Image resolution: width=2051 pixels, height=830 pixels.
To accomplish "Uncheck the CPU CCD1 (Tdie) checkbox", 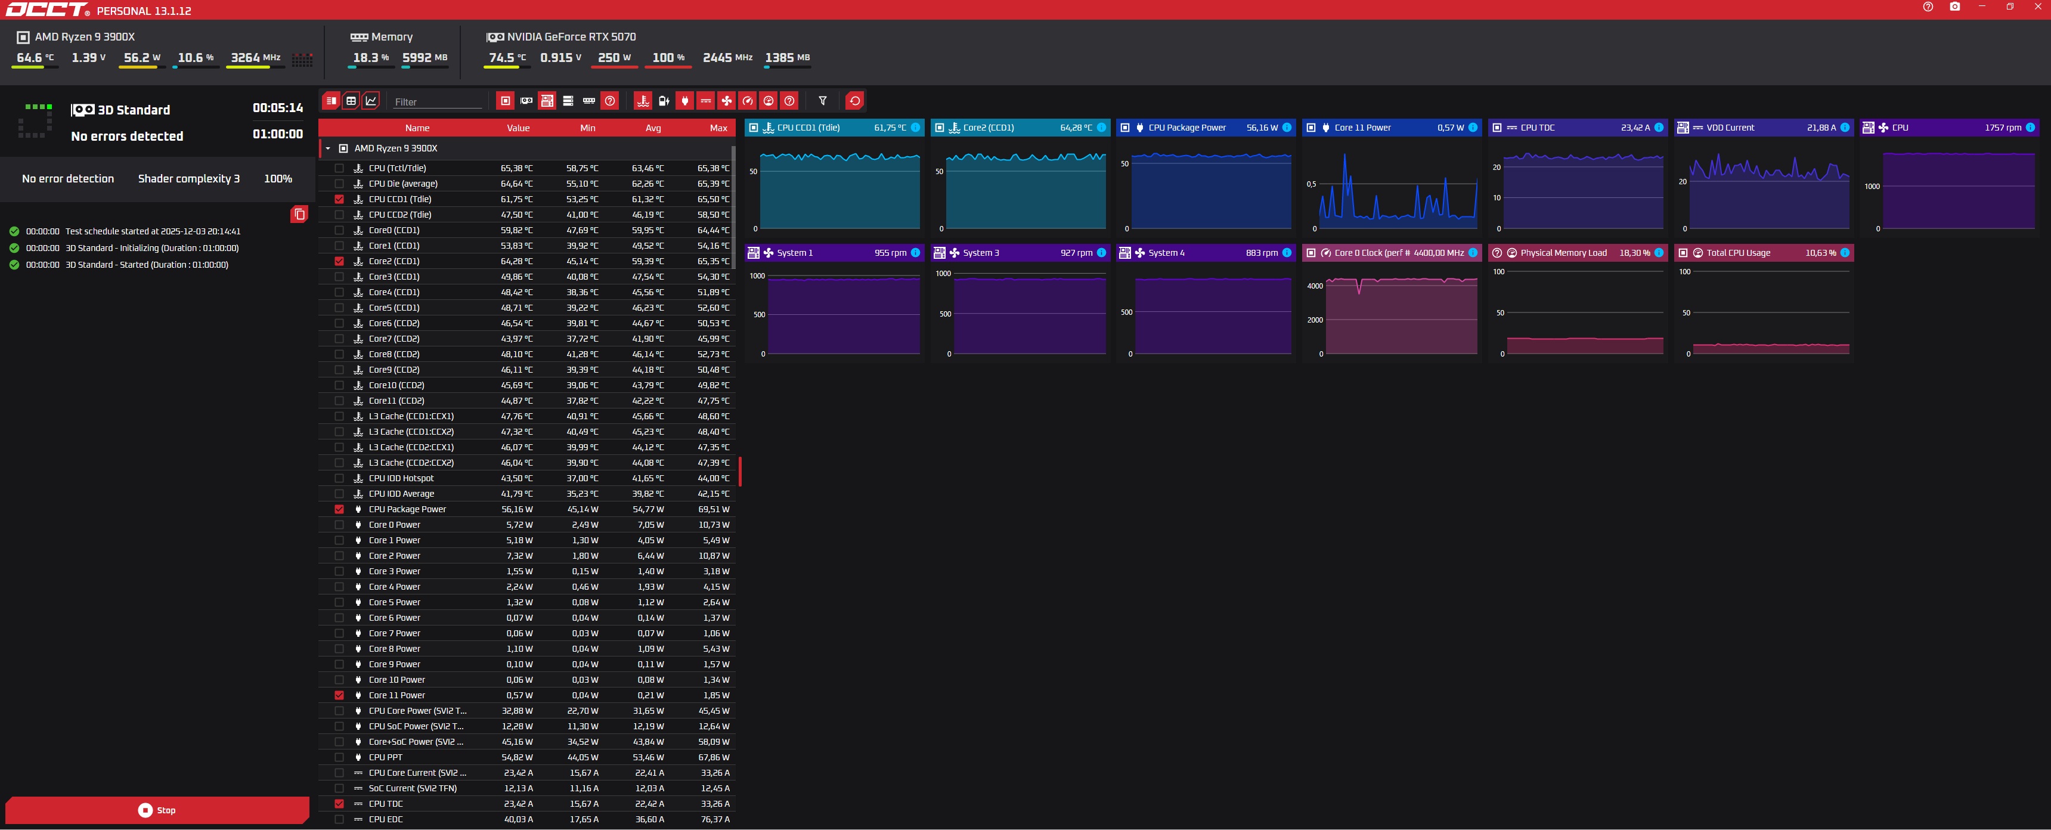I will [339, 199].
